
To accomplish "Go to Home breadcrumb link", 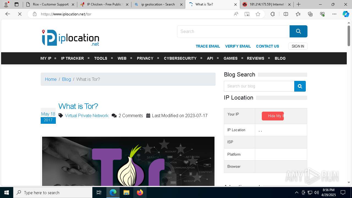I will click(x=51, y=79).
